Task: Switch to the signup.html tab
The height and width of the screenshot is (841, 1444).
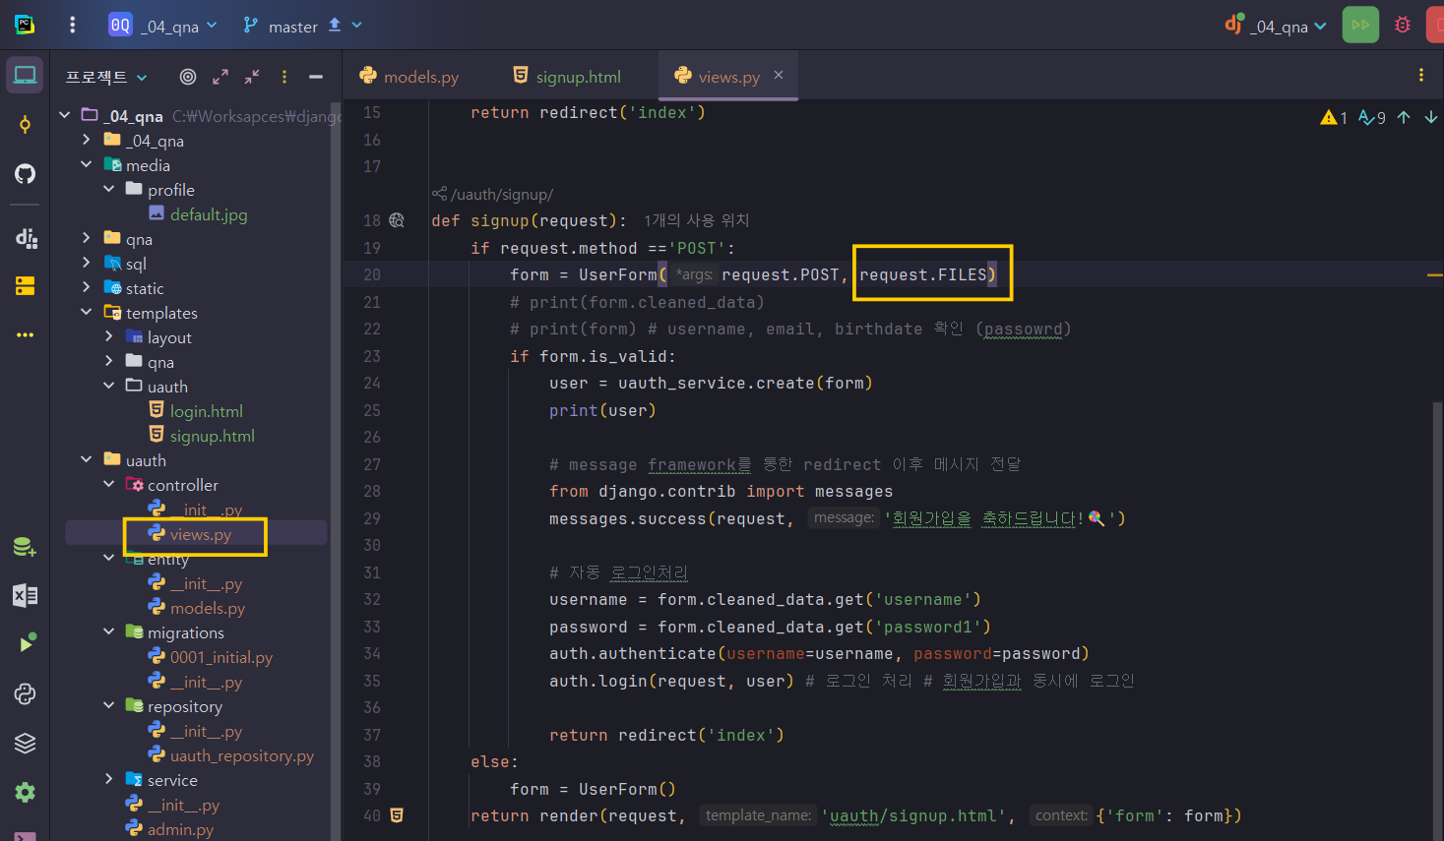Action: pyautogui.click(x=567, y=76)
